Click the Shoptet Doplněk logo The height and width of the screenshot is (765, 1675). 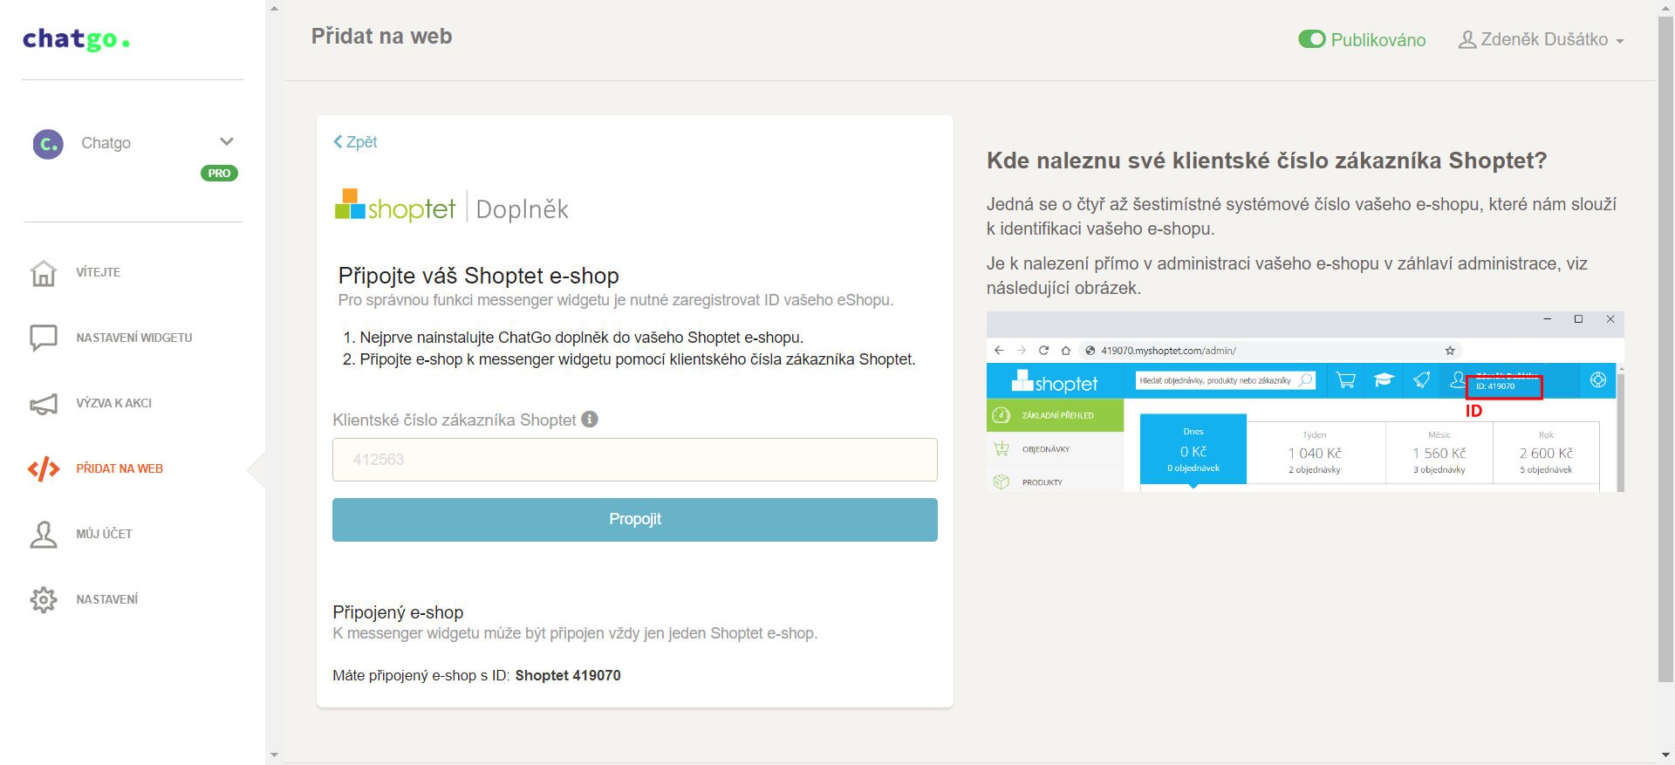tap(451, 207)
